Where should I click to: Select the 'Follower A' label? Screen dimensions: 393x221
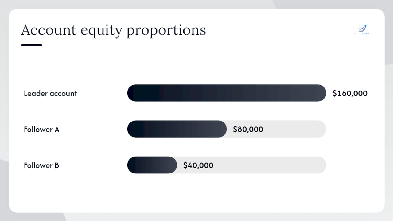click(41, 129)
